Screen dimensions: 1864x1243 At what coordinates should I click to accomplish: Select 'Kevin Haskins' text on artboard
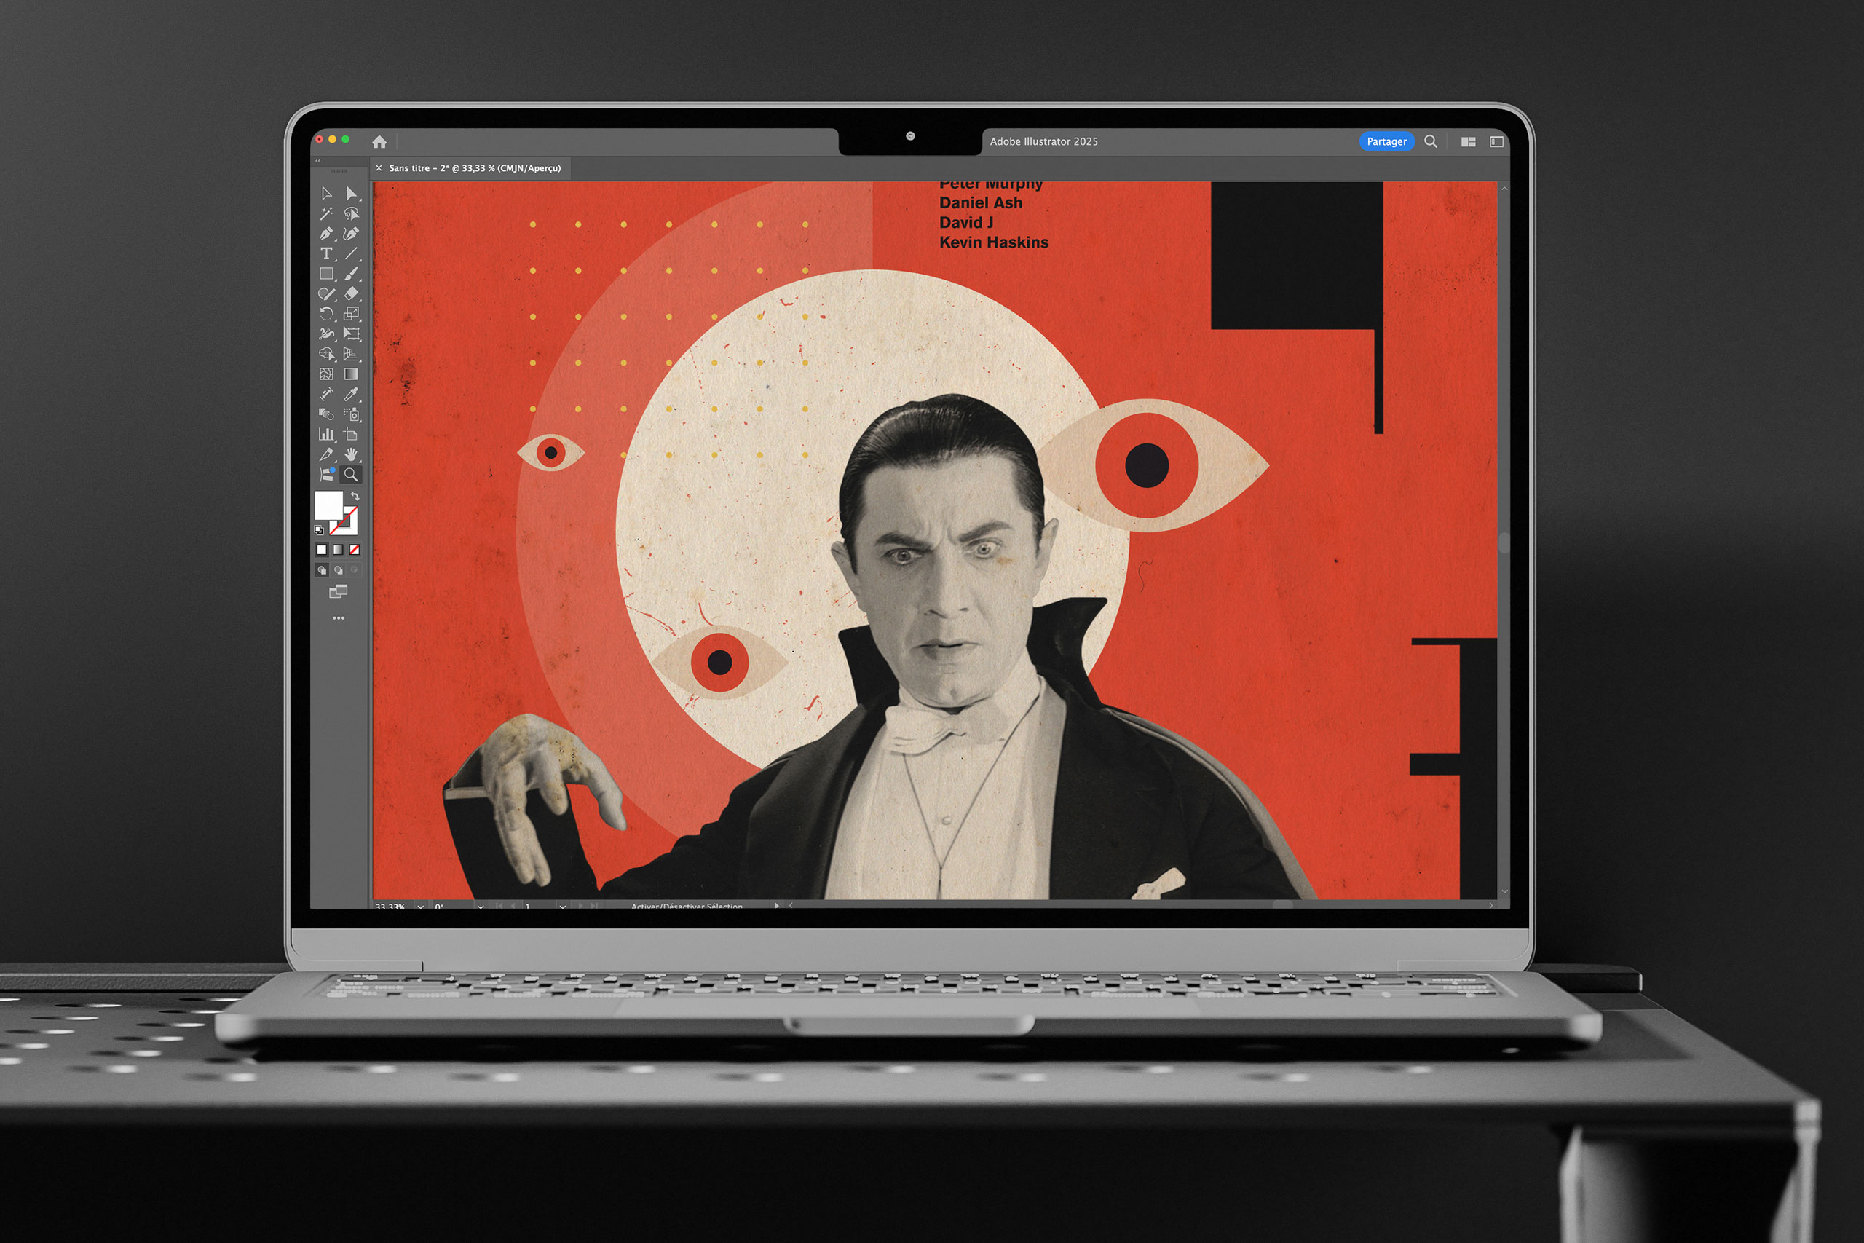click(994, 242)
